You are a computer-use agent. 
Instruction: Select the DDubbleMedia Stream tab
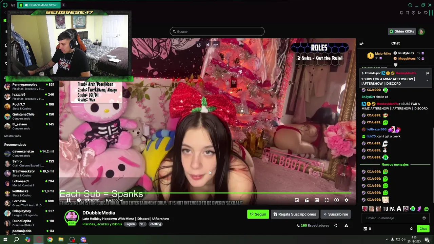(39, 5)
